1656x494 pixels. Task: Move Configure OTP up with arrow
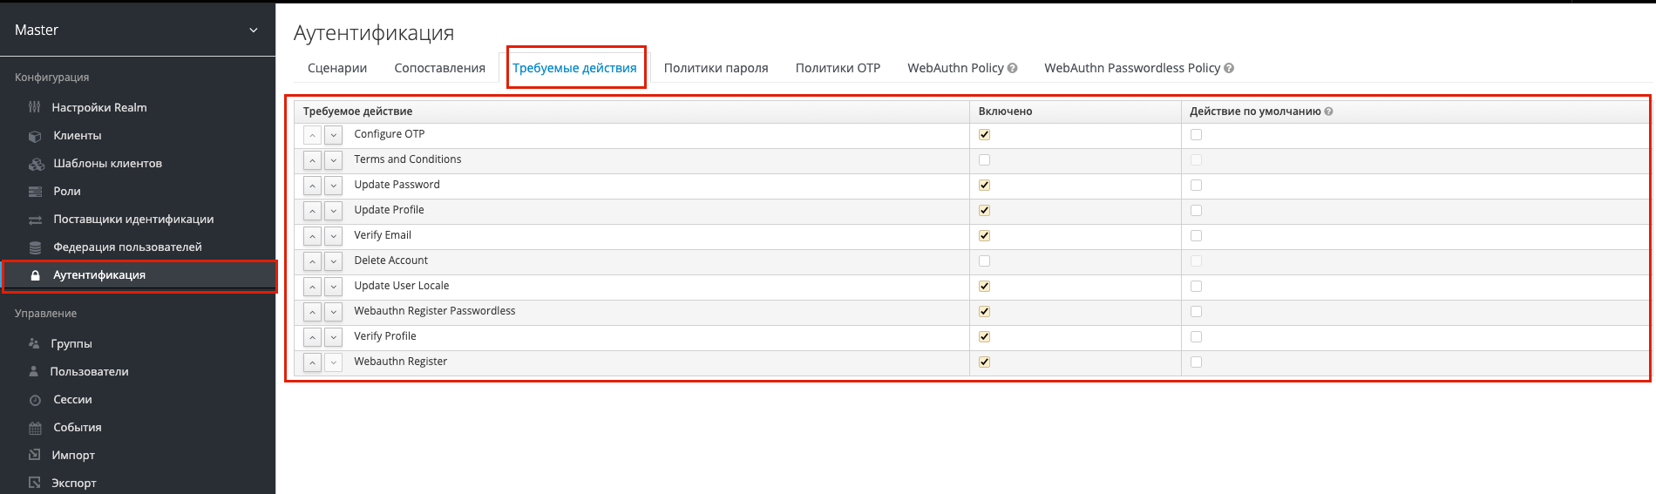pyautogui.click(x=312, y=135)
